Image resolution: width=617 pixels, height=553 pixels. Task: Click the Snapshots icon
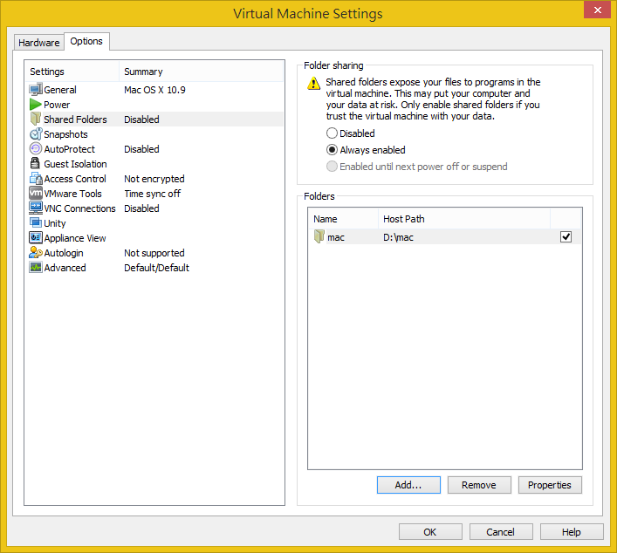click(x=36, y=134)
